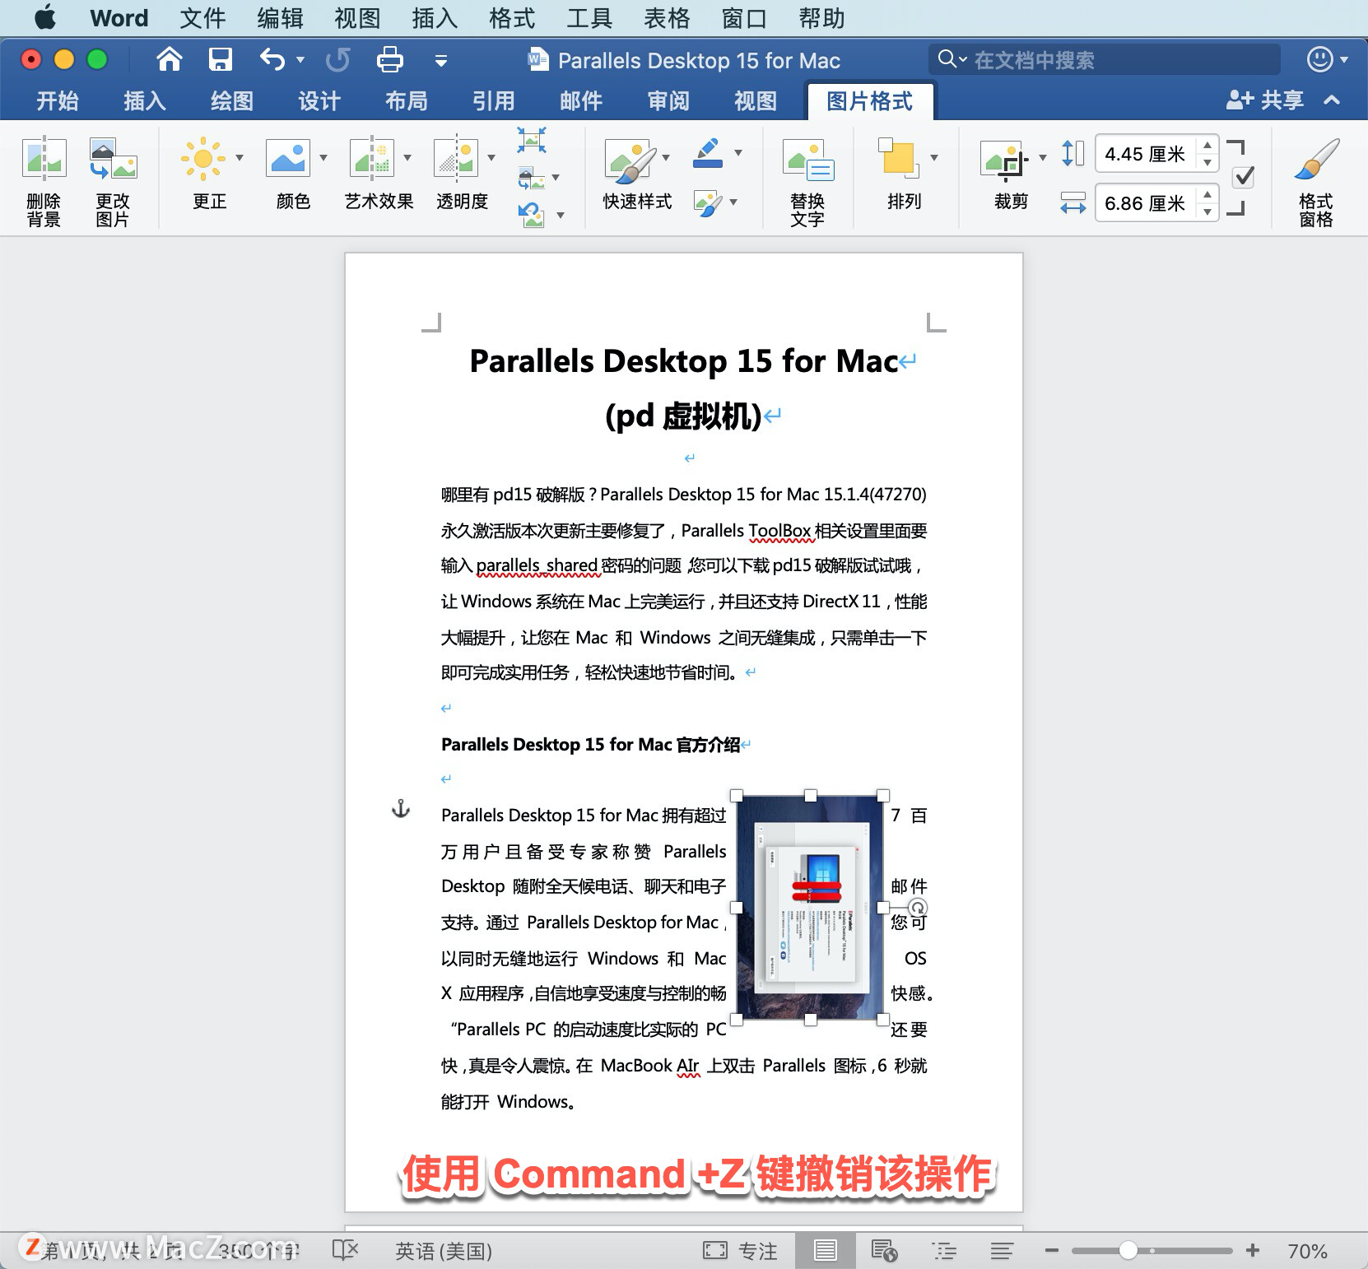Click the object anchor icon in margin
The width and height of the screenshot is (1368, 1269).
[401, 809]
